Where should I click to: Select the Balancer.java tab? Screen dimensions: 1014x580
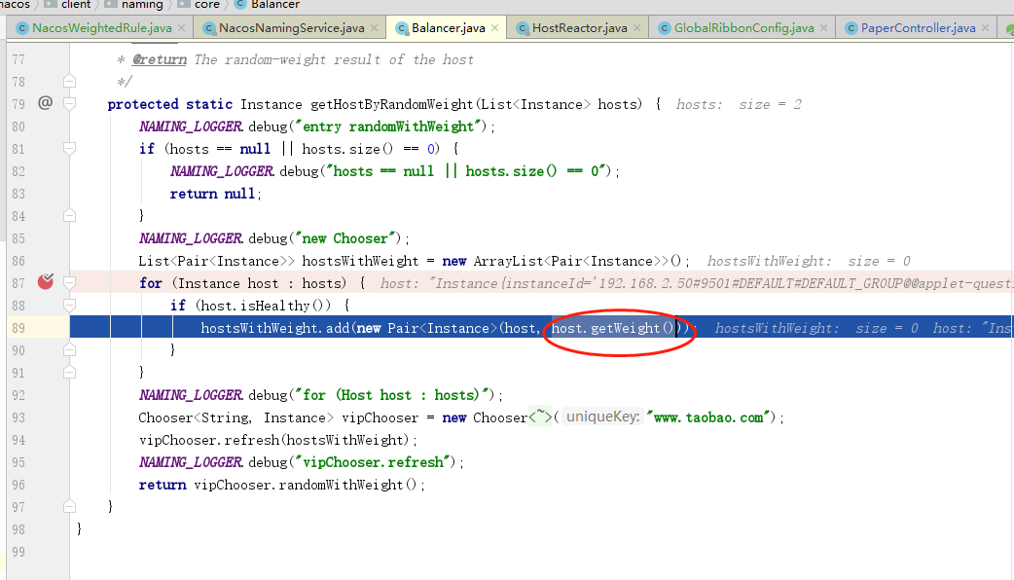[449, 28]
